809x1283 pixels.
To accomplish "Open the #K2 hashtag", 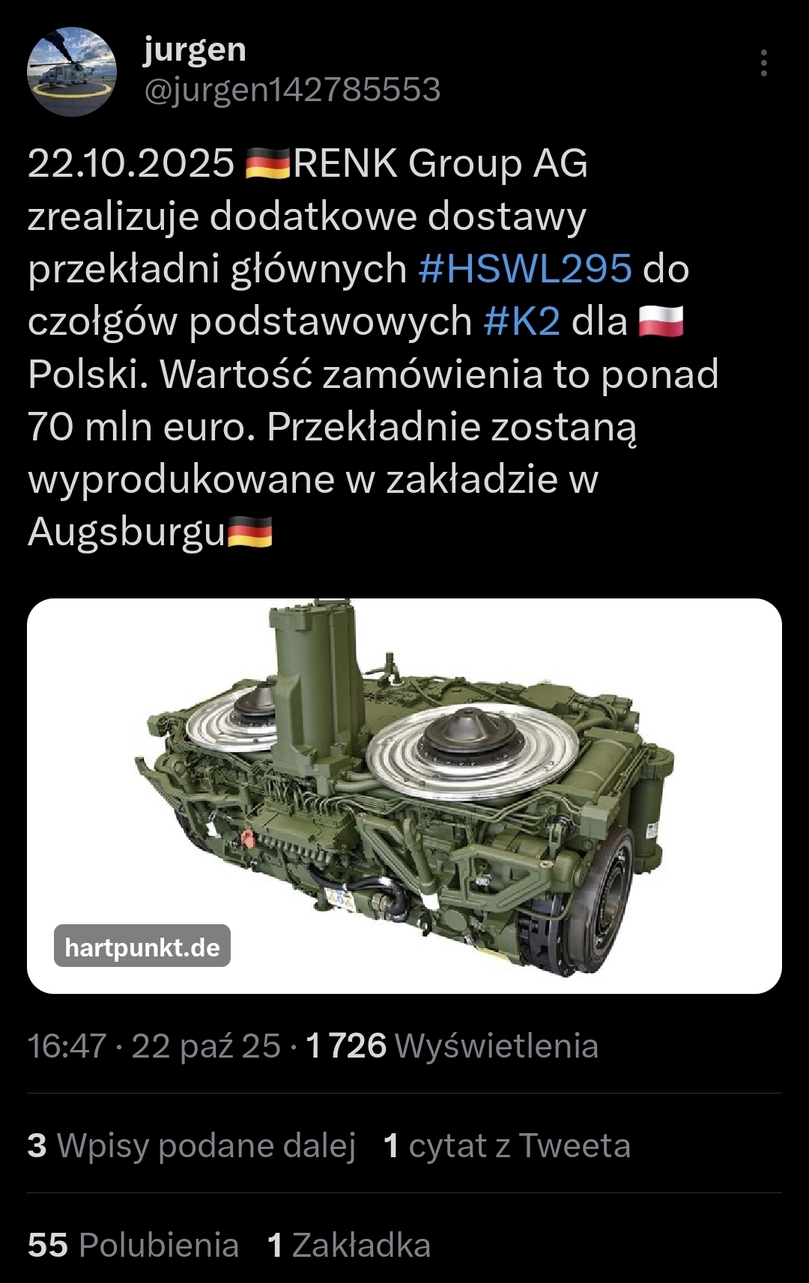I will (521, 321).
